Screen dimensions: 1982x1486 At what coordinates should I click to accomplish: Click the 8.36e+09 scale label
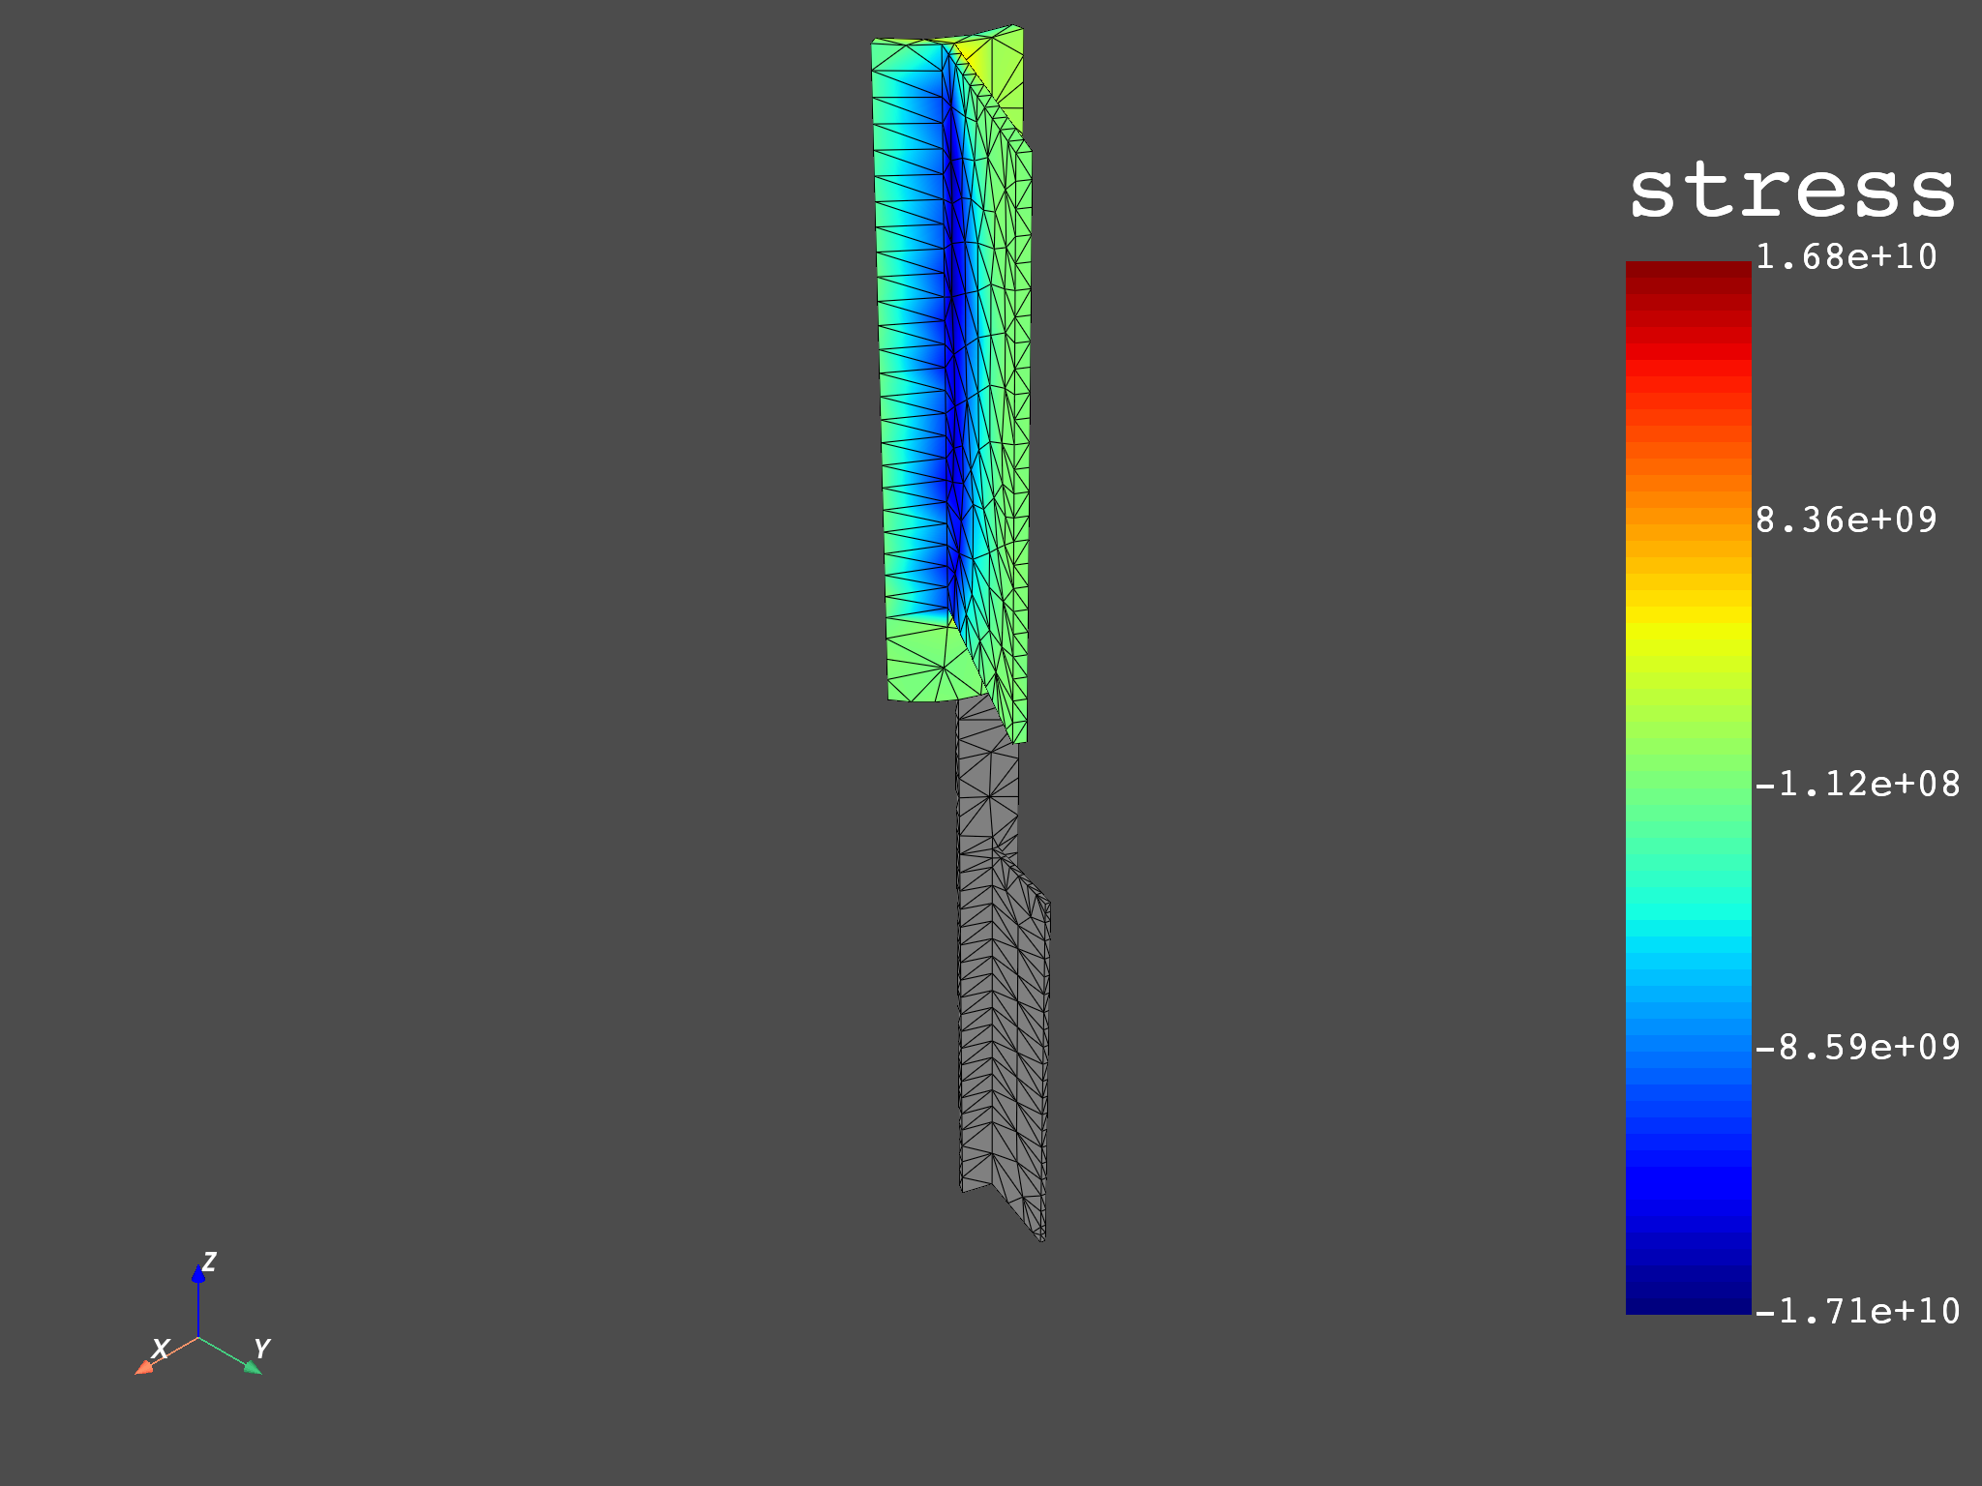click(x=1847, y=520)
